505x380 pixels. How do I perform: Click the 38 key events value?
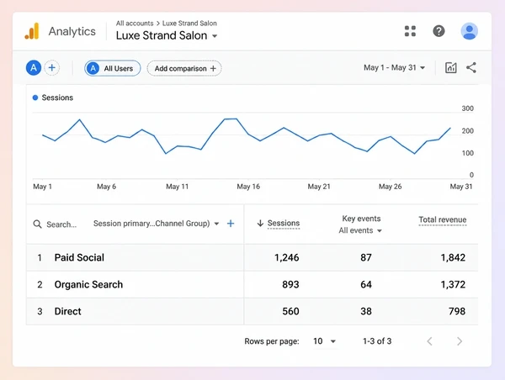(x=366, y=311)
